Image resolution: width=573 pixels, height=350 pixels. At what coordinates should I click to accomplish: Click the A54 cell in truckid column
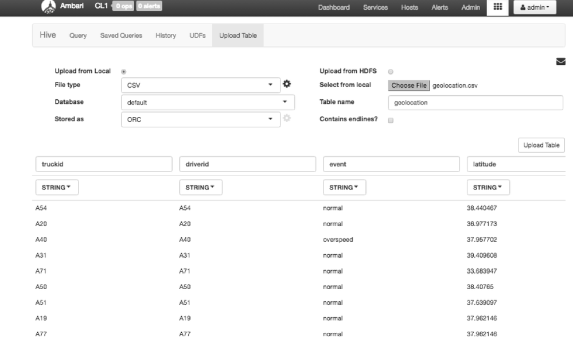pyautogui.click(x=41, y=208)
